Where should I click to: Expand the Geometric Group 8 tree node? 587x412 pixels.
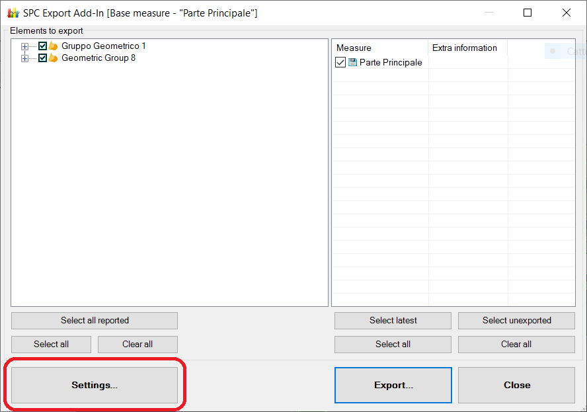pos(24,58)
